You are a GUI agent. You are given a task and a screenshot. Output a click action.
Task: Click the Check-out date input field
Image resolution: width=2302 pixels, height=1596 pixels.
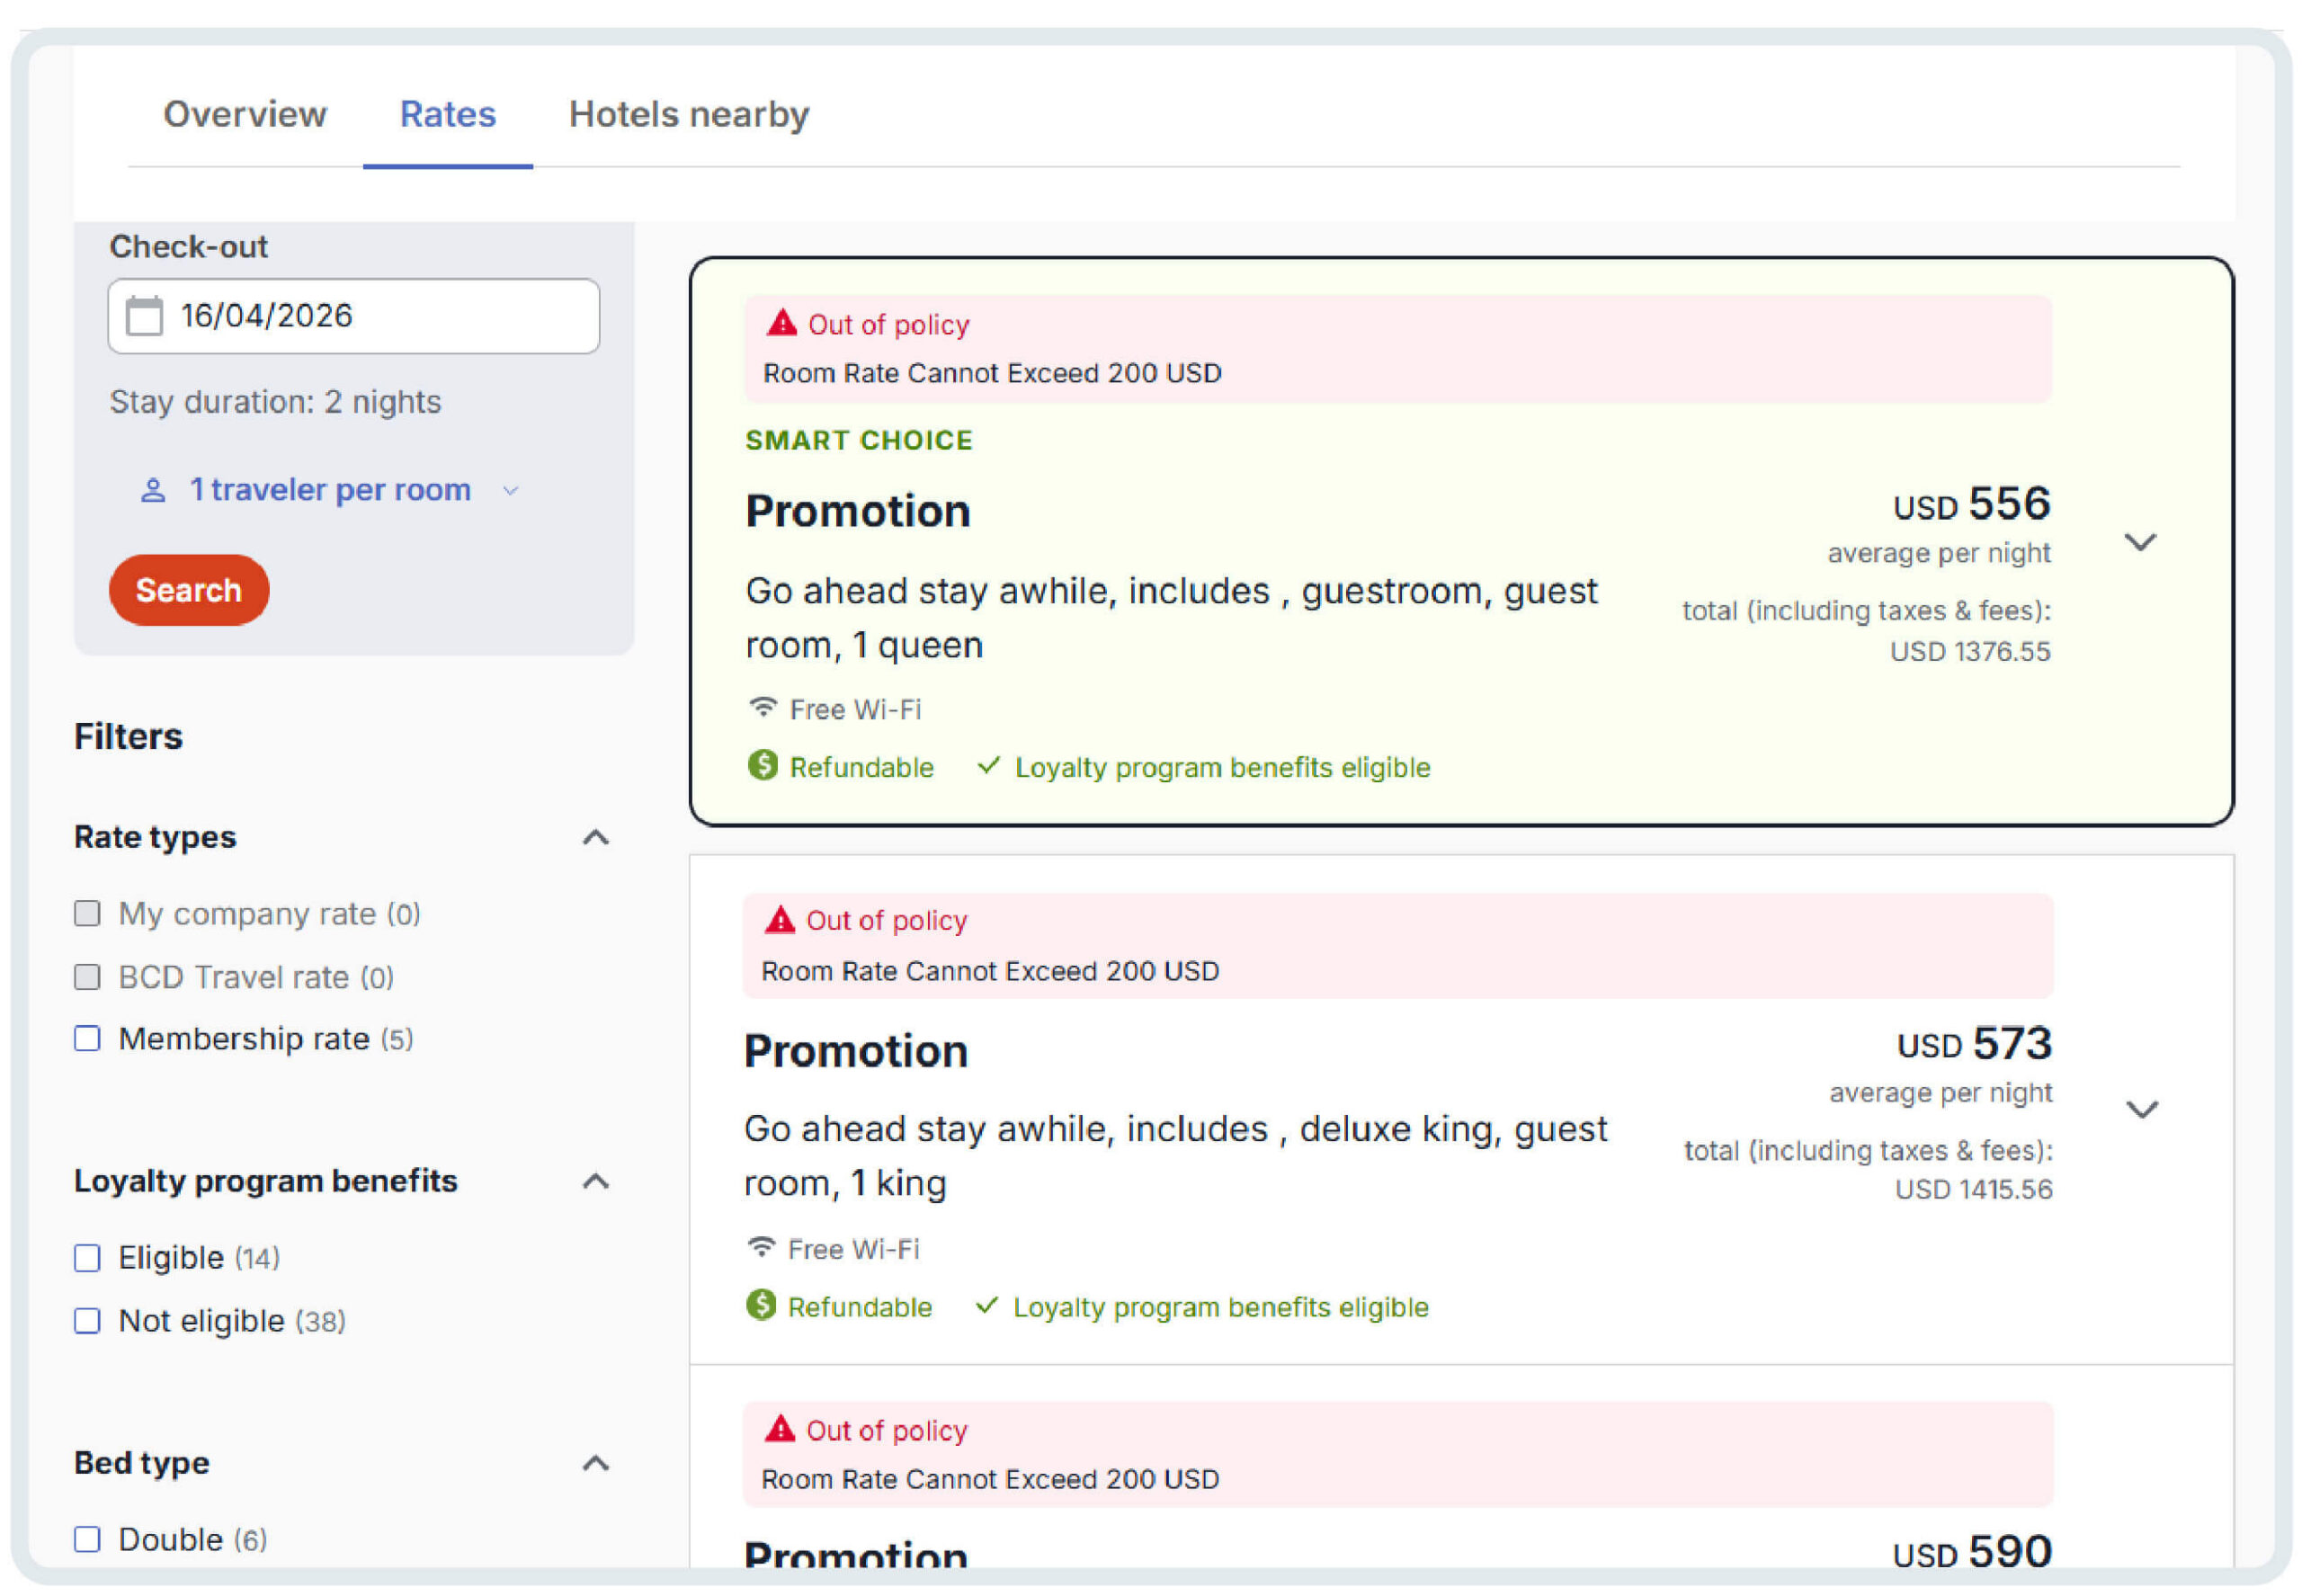tap(380, 316)
